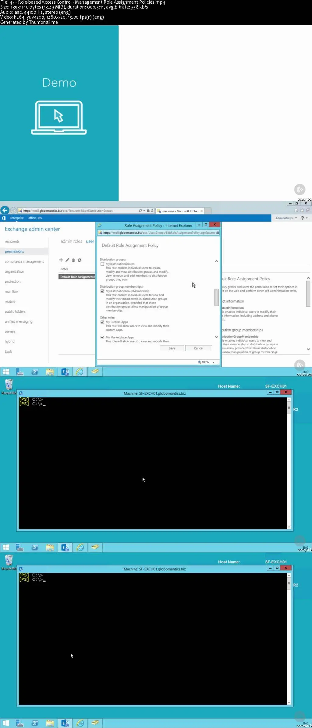This screenshot has height=728, width=312.
Task: Open the Administrator account dropdown
Action: tap(286, 218)
